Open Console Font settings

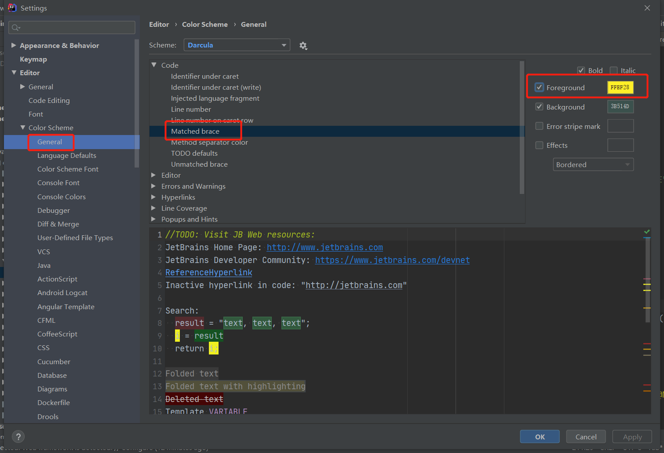click(x=58, y=183)
